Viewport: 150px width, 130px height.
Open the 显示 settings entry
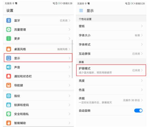click(x=38, y=58)
